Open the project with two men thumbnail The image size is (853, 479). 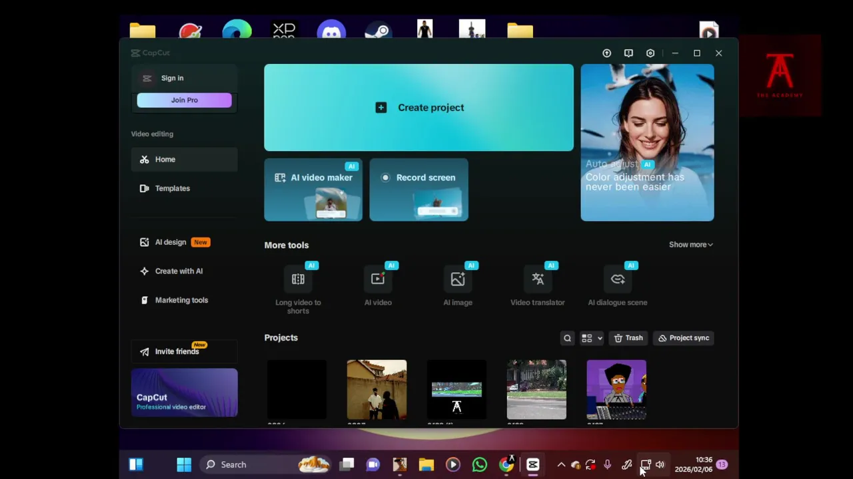[377, 390]
